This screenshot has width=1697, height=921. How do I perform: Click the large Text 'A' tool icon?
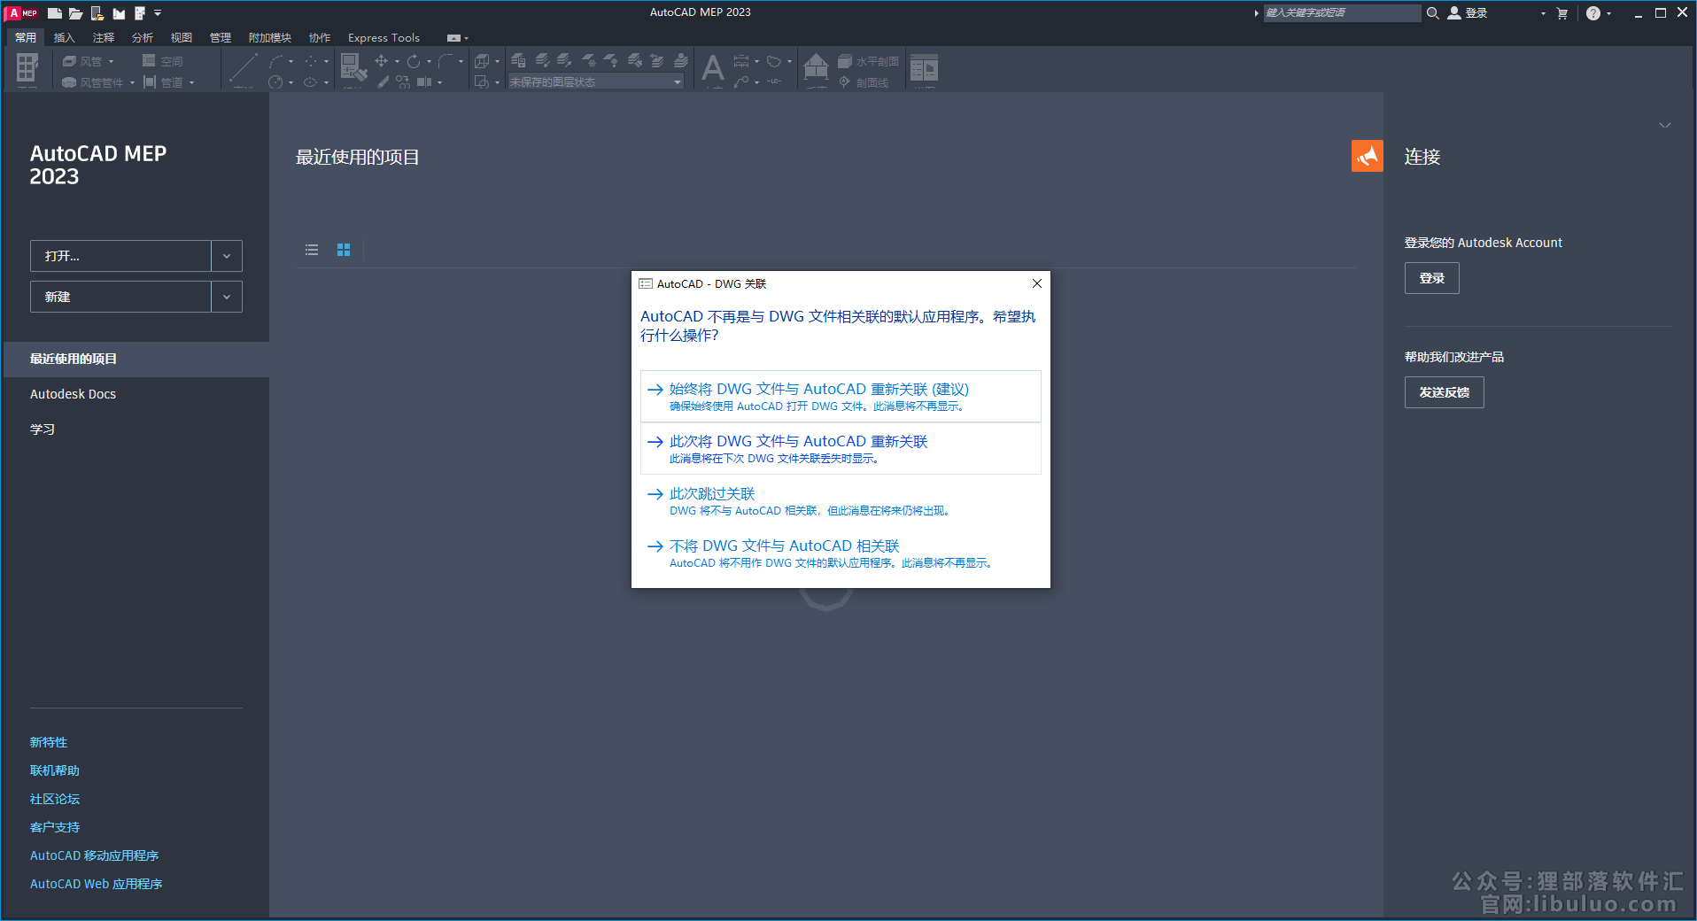[x=713, y=68]
